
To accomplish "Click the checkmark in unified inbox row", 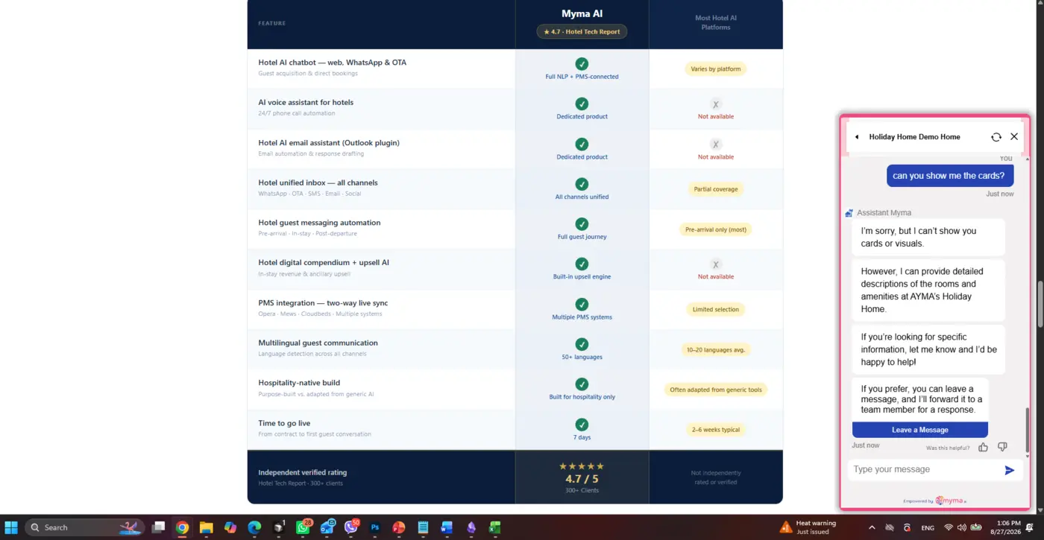I will (x=582, y=184).
